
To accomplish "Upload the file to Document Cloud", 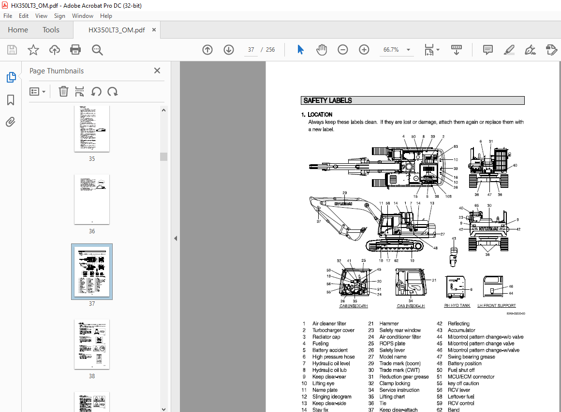I will [x=54, y=50].
